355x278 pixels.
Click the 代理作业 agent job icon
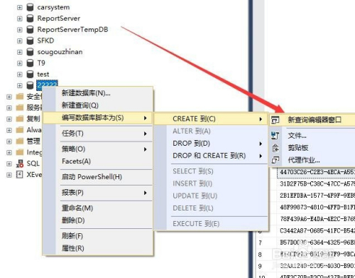tap(275, 160)
